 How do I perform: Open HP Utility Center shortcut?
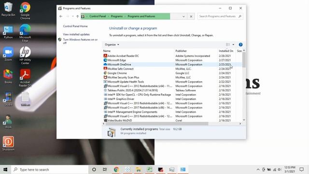(x=25, y=56)
